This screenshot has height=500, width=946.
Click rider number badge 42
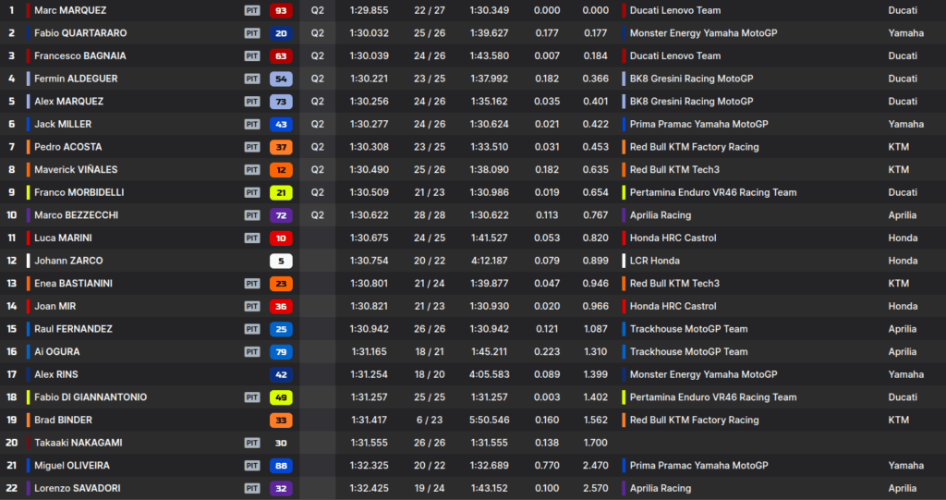tap(281, 374)
